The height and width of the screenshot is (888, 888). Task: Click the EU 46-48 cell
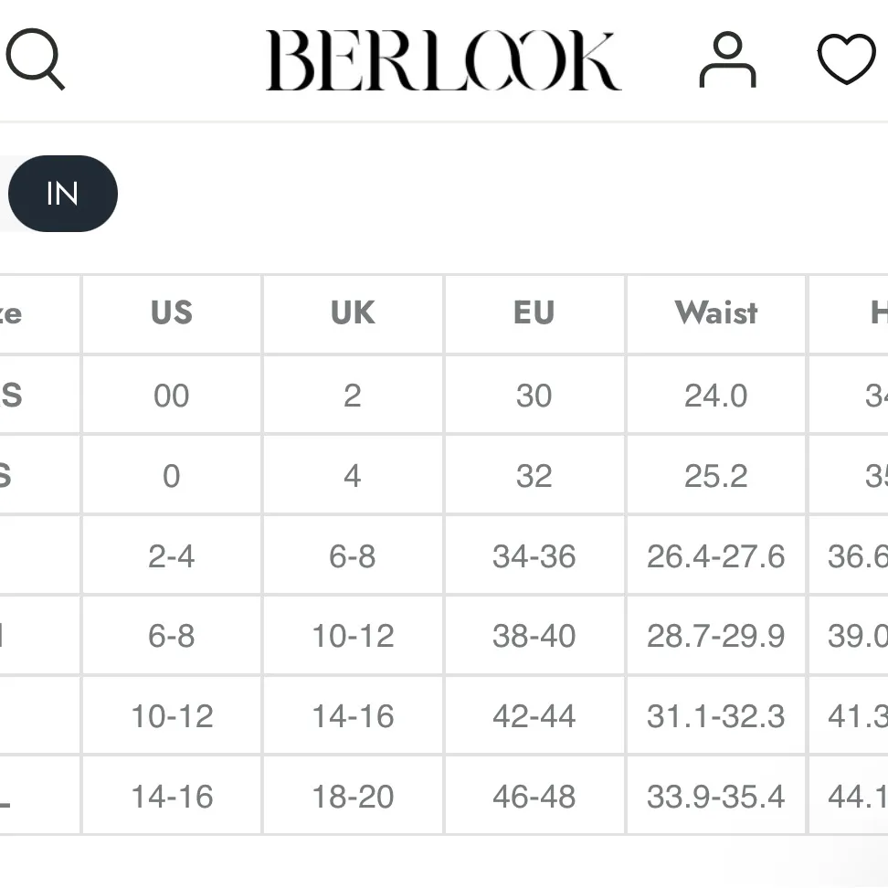[534, 797]
